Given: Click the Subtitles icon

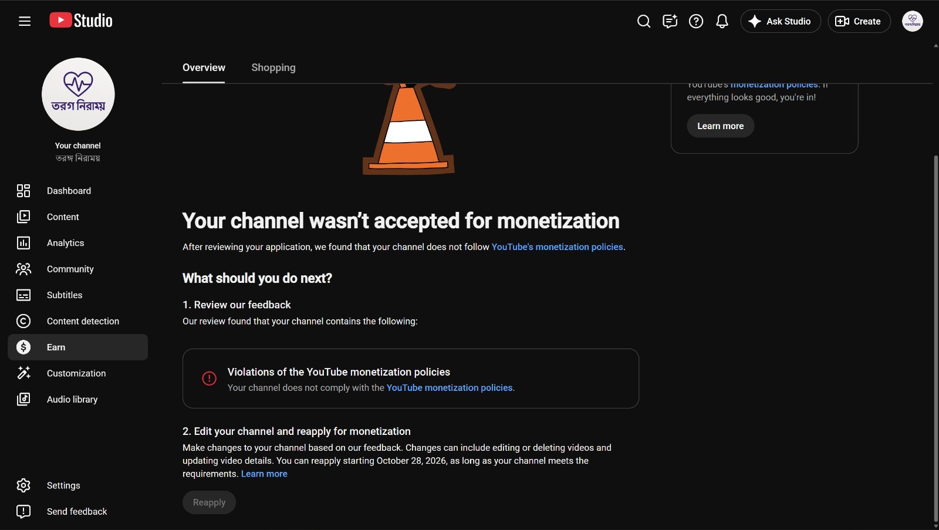Looking at the screenshot, I should 23,295.
